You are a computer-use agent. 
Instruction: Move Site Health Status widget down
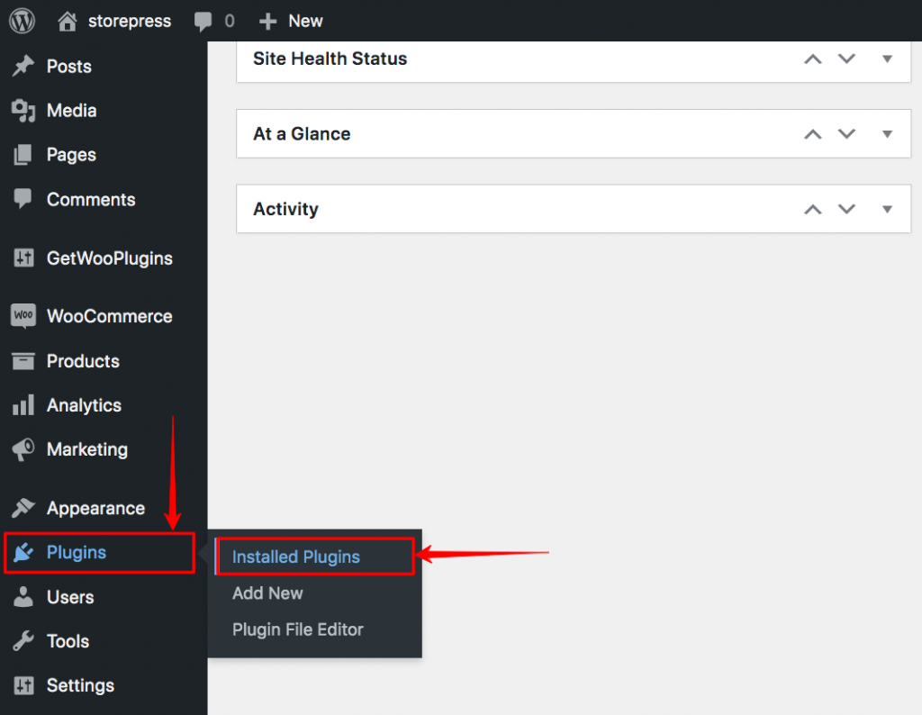(x=846, y=59)
